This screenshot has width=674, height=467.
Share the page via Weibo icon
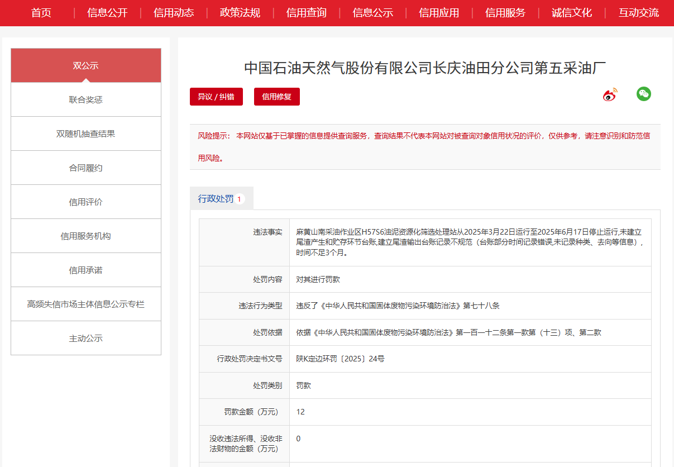coord(610,94)
